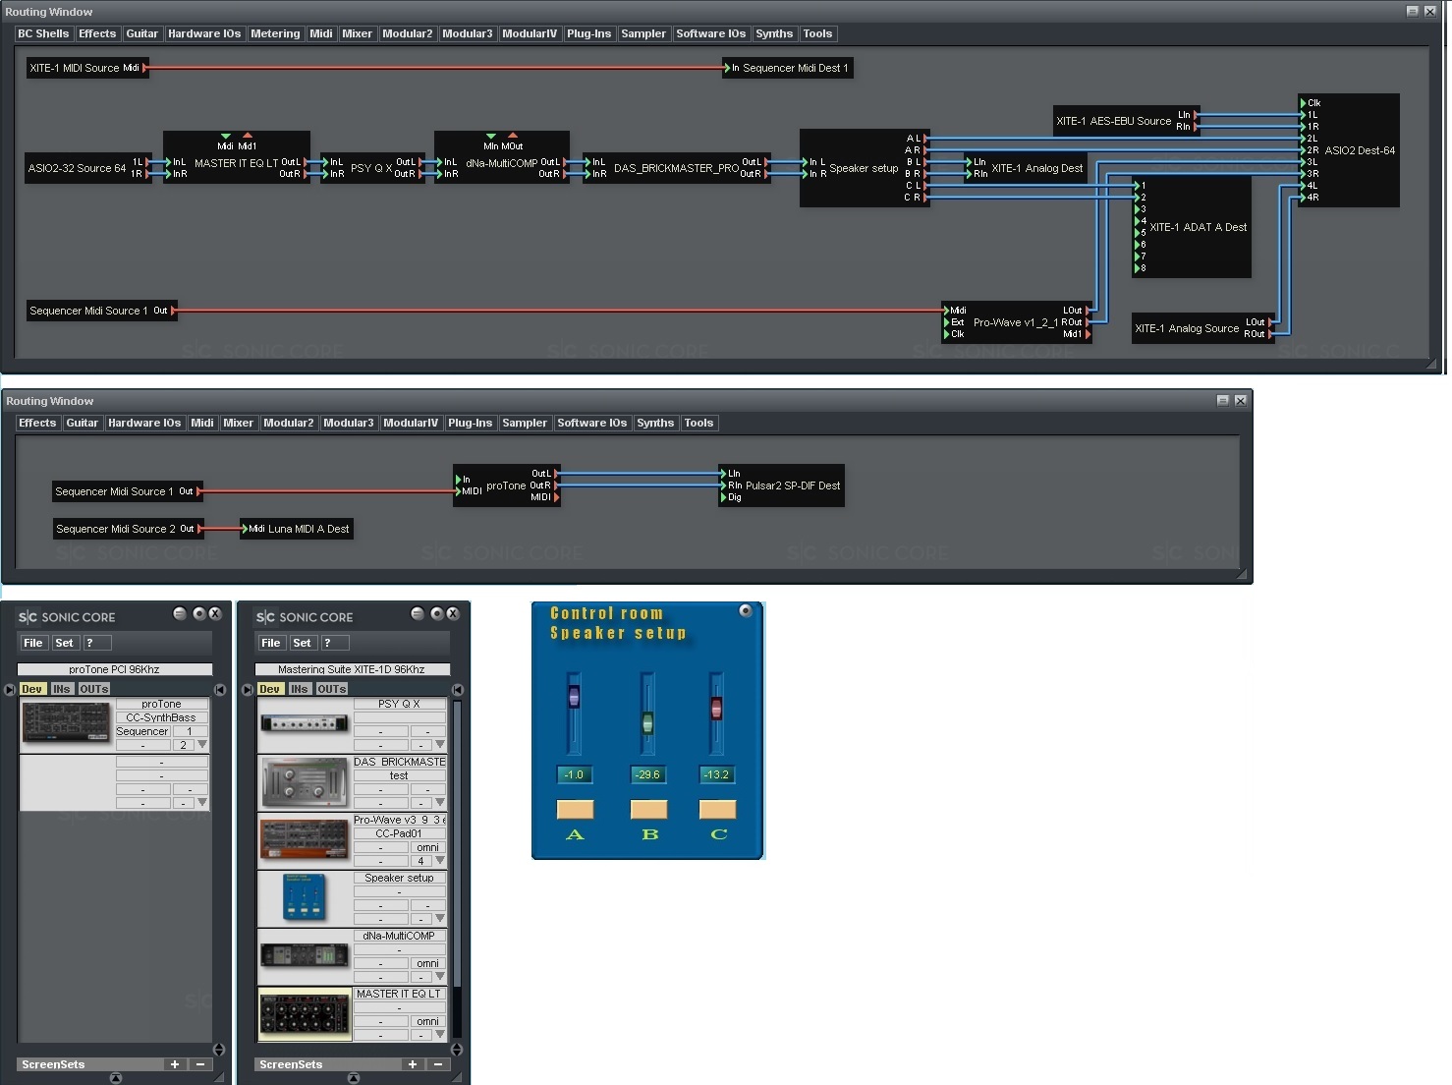Open the dNa-MultiCOMP device thumbnail

tap(304, 956)
